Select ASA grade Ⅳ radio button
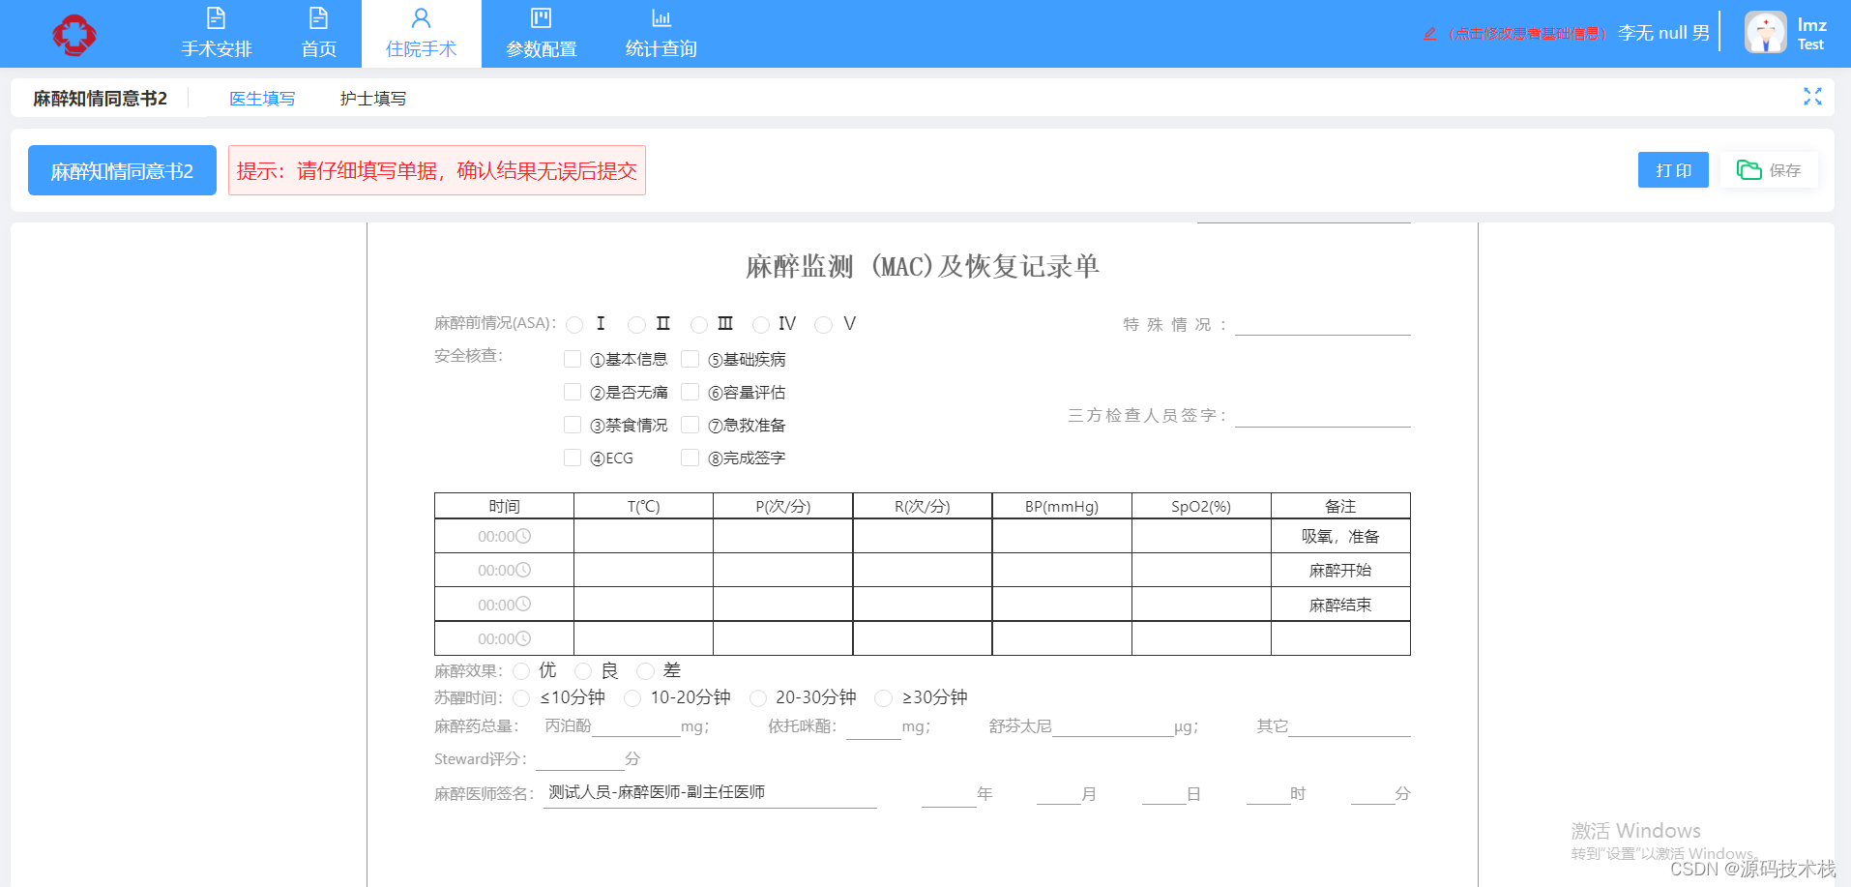 pos(761,325)
